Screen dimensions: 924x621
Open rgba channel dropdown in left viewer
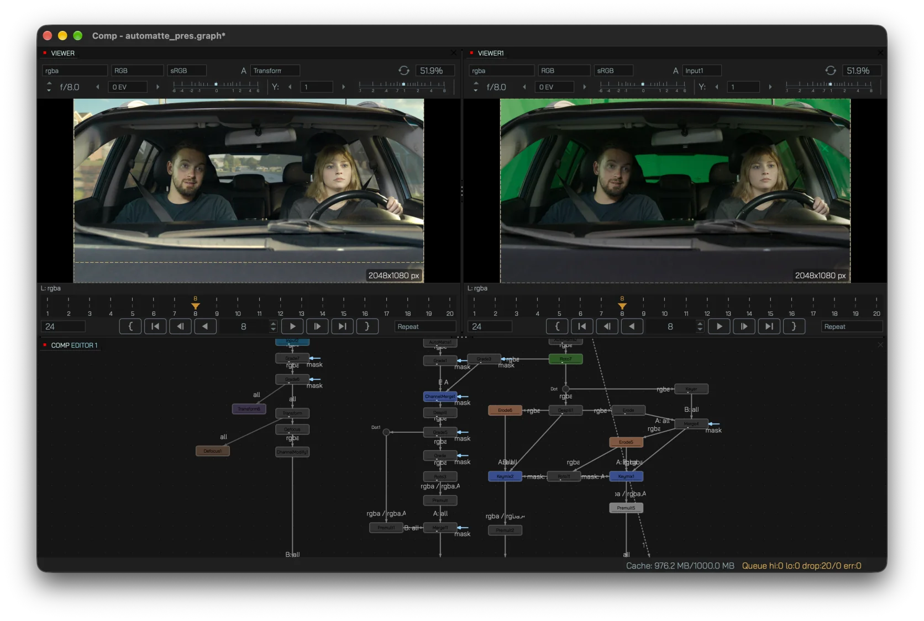pyautogui.click(x=75, y=71)
